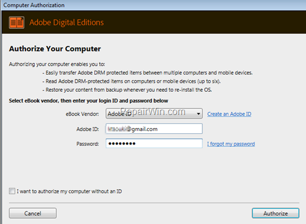The image size is (306, 224).
Task: Click the Authorize button
Action: click(x=275, y=213)
